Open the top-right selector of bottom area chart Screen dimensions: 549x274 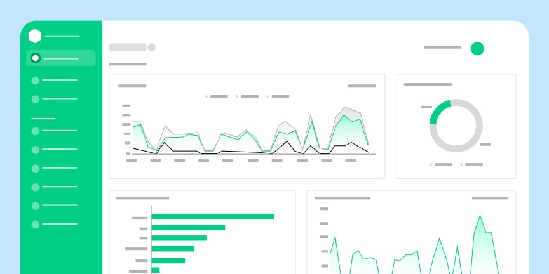point(490,198)
